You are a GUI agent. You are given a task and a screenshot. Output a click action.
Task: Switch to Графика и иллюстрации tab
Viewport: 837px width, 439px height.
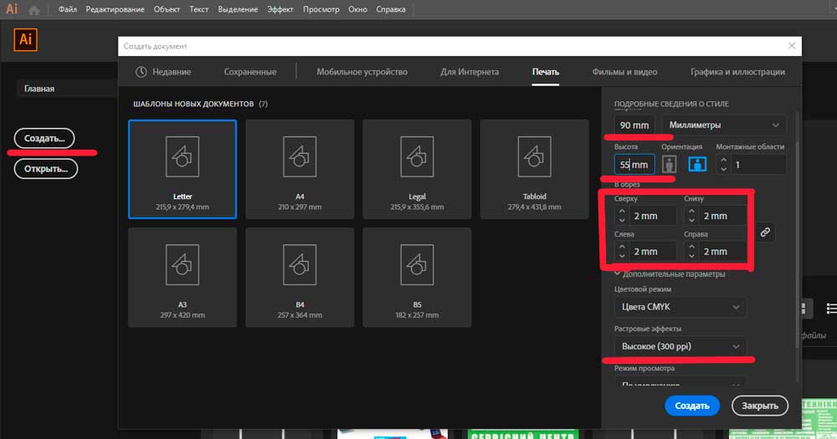click(737, 71)
